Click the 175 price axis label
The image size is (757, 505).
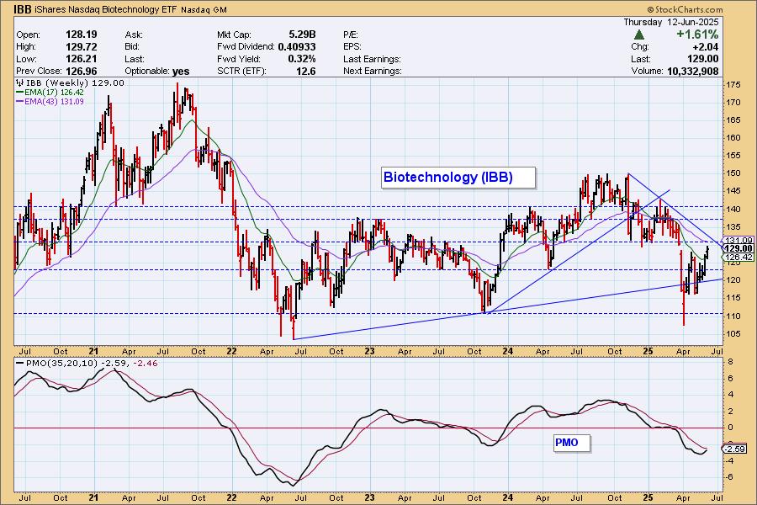[733, 85]
